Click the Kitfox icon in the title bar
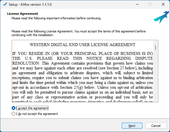 [5, 5]
